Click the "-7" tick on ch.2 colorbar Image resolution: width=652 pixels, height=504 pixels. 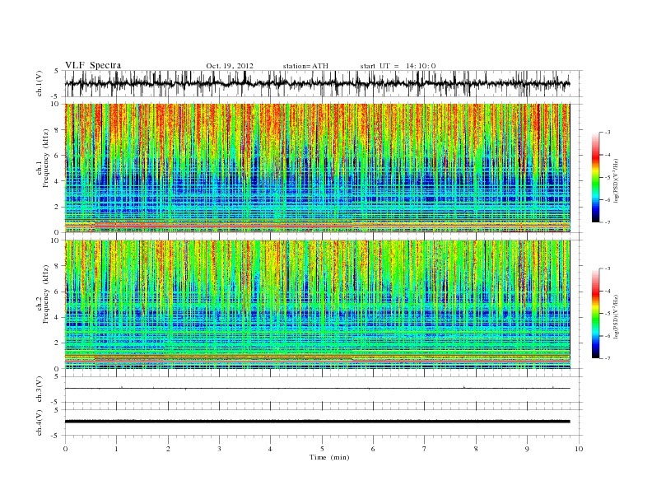coord(608,358)
